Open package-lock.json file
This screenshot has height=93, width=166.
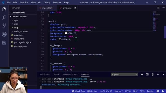coord(23,42)
